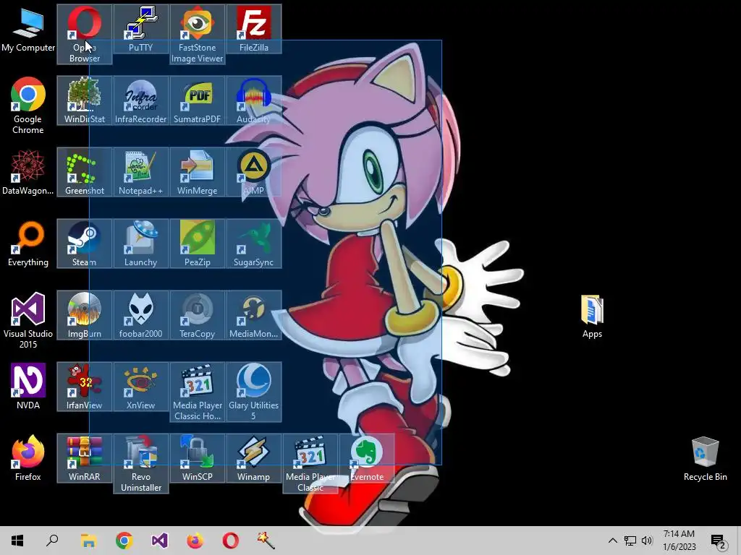Select the SumatraPDF desktop shortcut
Screen dimensions: 741x555
(198, 100)
